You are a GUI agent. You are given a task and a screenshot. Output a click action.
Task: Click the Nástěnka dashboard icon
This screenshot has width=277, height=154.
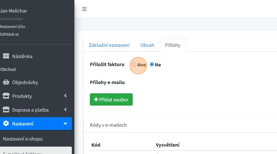pyautogui.click(x=6, y=56)
